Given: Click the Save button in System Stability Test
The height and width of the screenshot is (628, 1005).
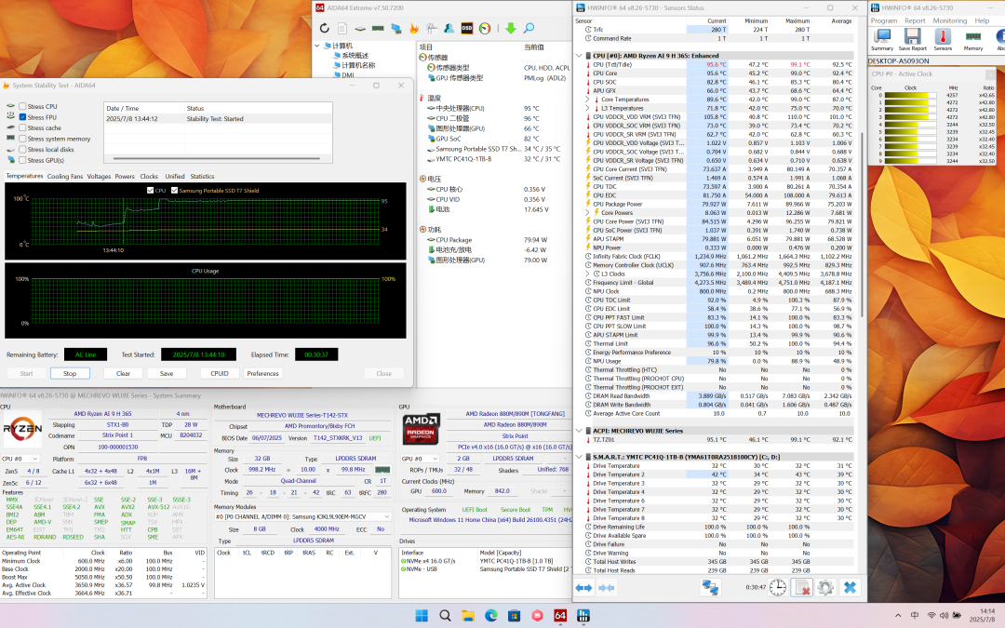Looking at the screenshot, I should coord(167,374).
